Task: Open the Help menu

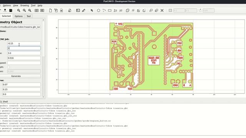Action: click(x=40, y=5)
